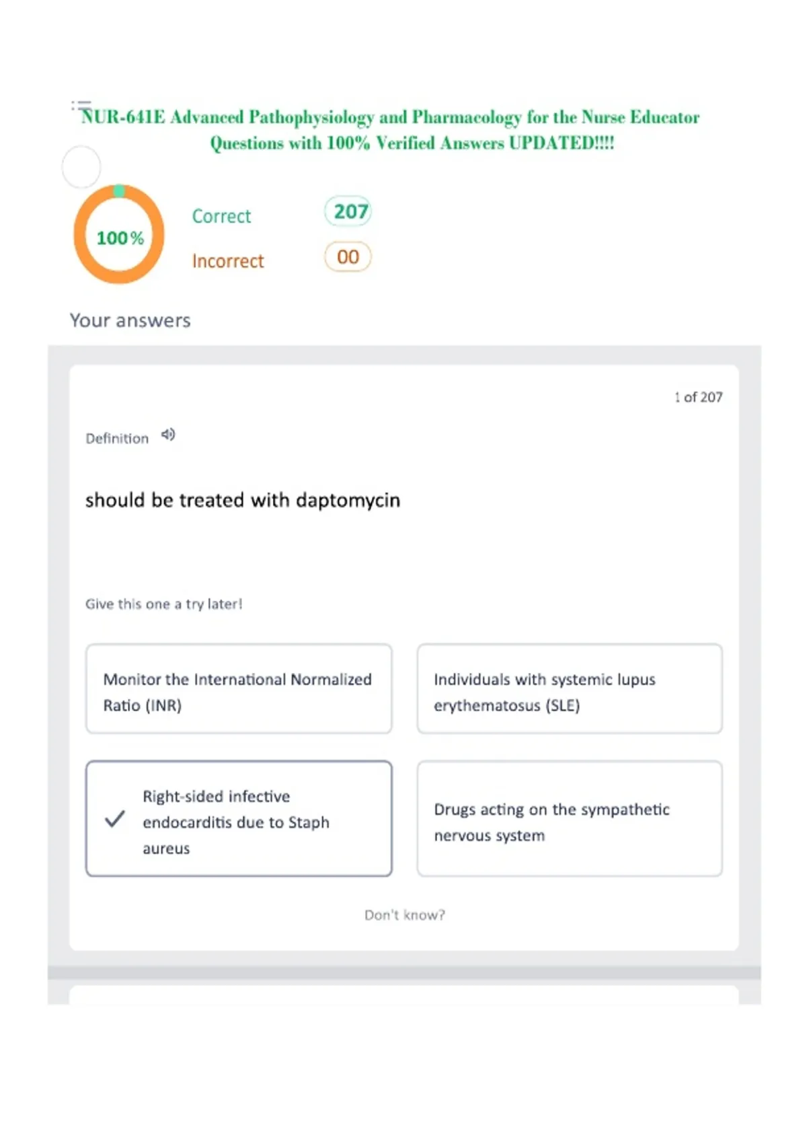Choose 'Right-sided infective endocarditis' answer
Image resolution: width=807 pixels, height=1144 pixels.
pos(239,818)
